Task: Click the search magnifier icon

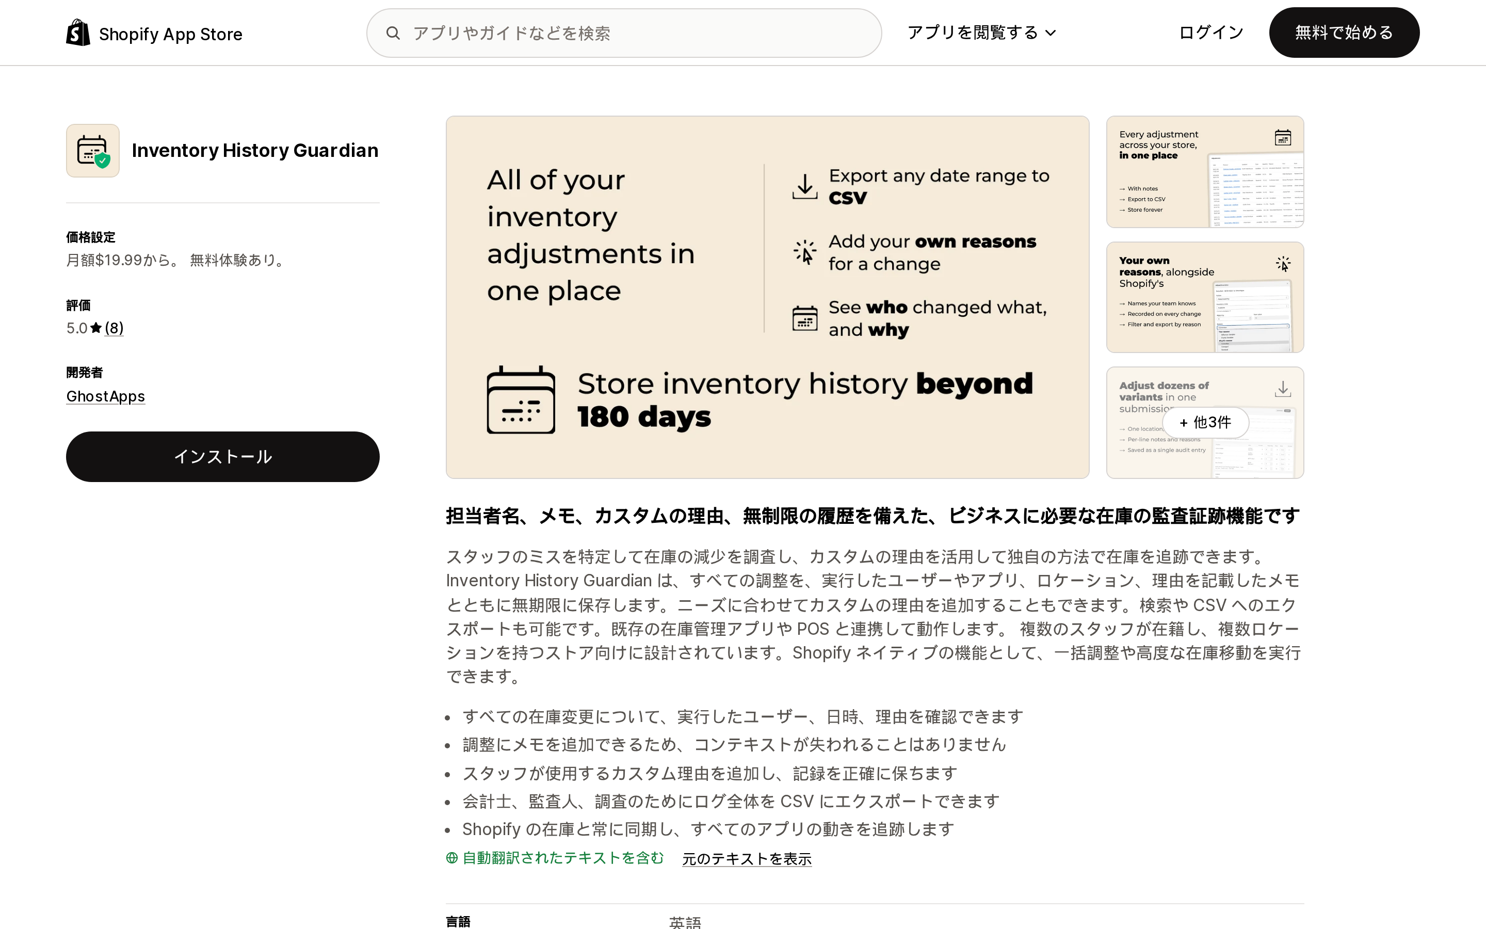Action: [393, 33]
